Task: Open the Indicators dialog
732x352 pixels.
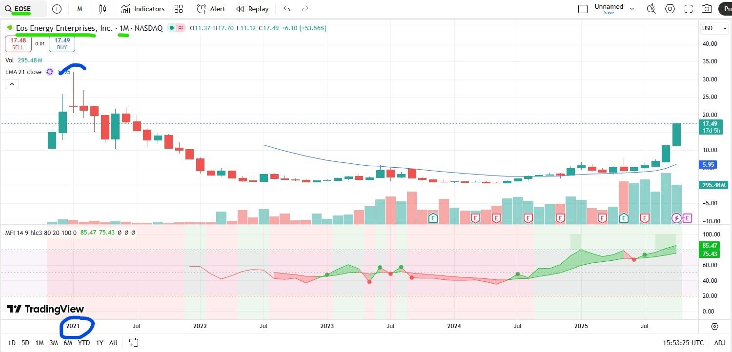Action: coord(143,9)
